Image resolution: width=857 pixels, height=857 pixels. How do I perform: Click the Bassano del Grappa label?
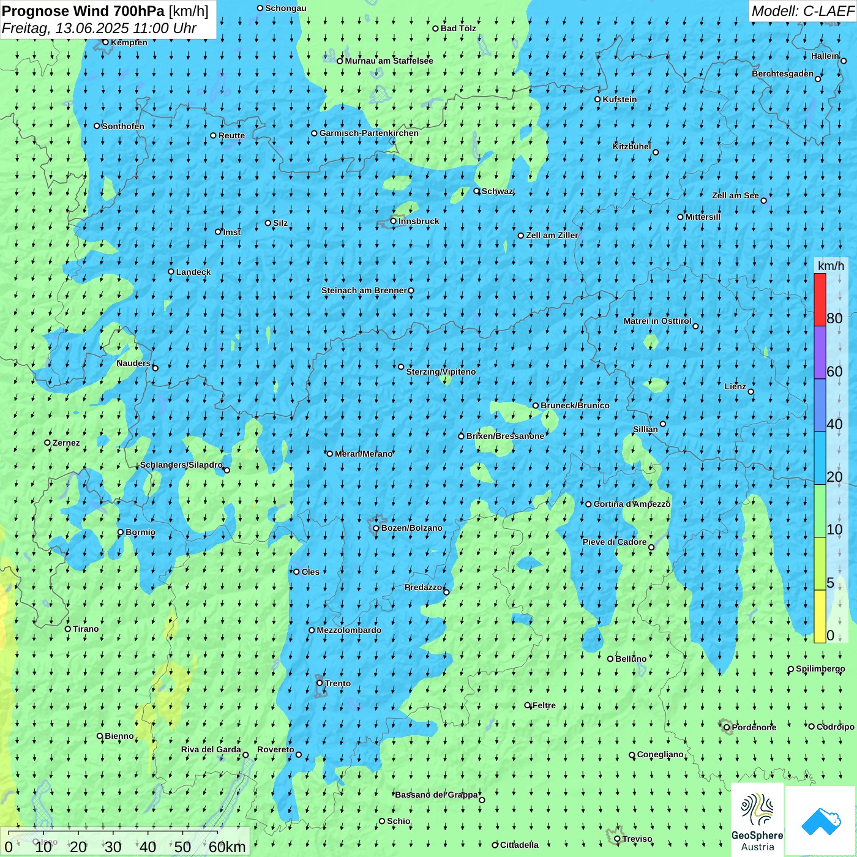point(436,795)
